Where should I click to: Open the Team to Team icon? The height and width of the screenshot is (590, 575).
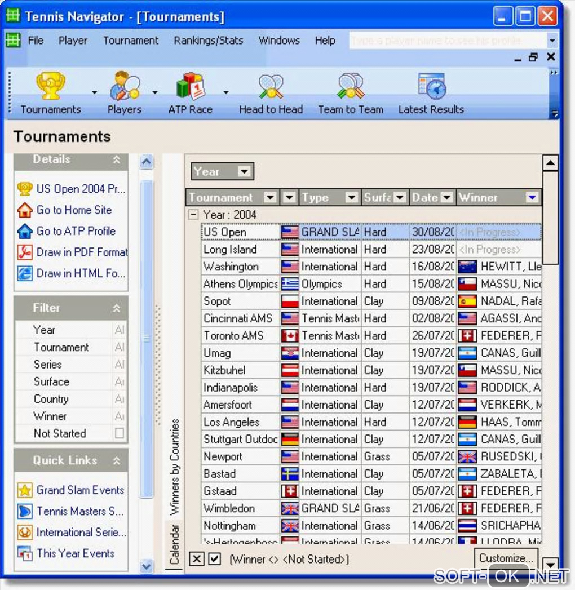(351, 86)
